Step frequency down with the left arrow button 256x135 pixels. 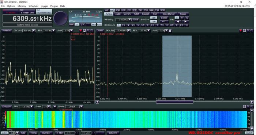click(x=178, y=22)
